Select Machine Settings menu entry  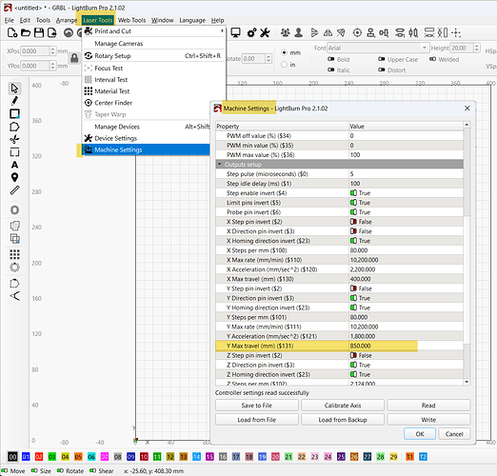(x=146, y=149)
